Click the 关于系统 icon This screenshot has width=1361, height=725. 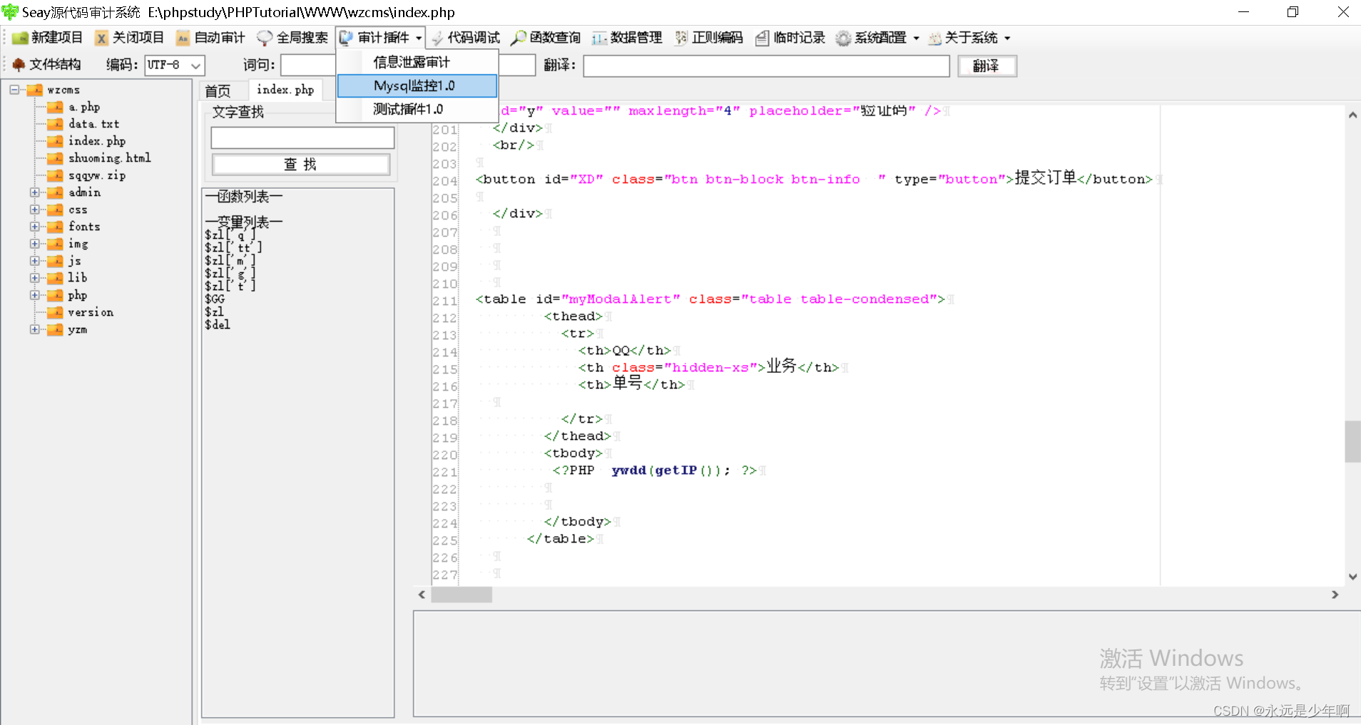coord(934,38)
